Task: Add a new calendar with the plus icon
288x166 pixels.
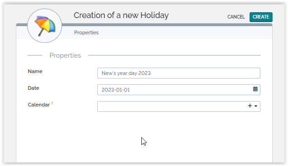Action: click(x=250, y=106)
